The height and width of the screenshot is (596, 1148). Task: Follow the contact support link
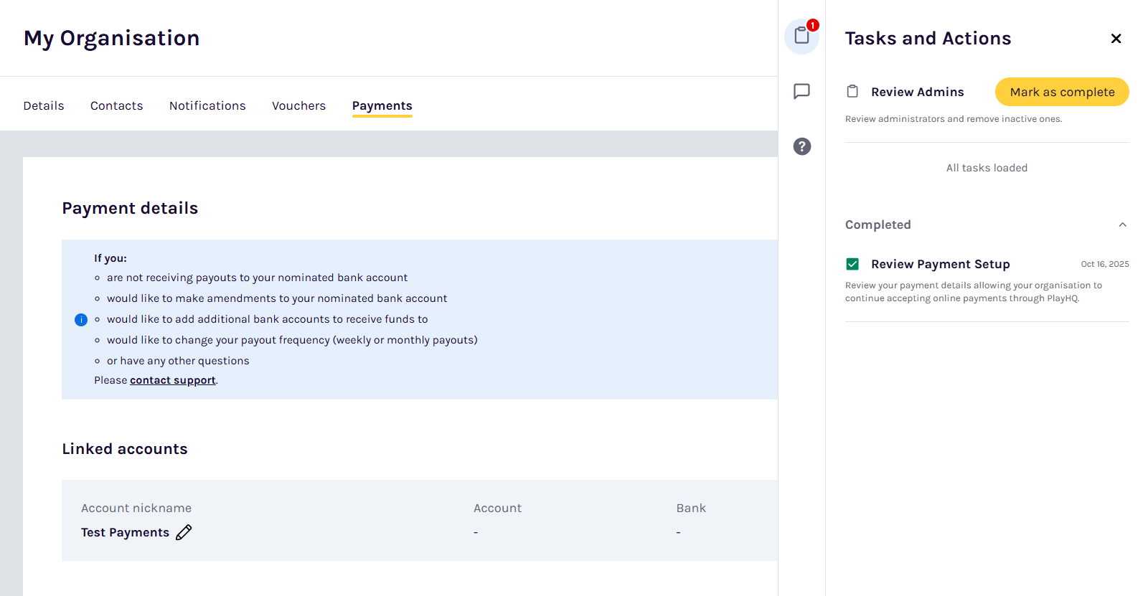point(172,380)
